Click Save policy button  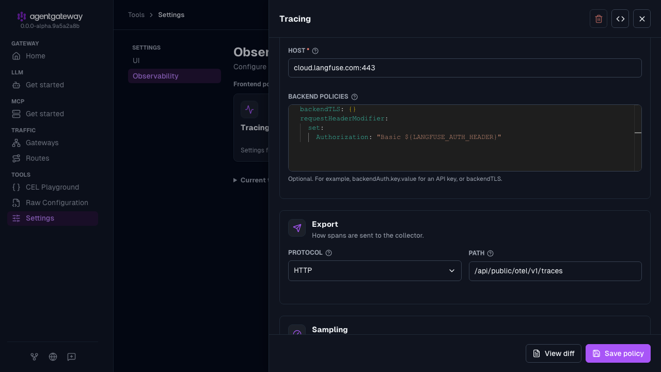(618, 353)
